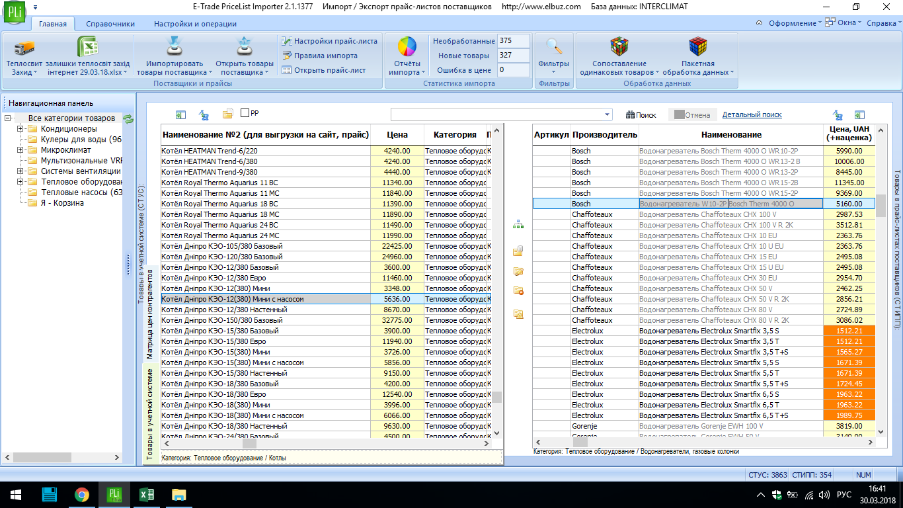Click the search text input field
The height and width of the screenshot is (508, 903).
coord(497,114)
